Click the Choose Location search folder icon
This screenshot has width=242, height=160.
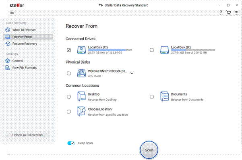click(x=81, y=111)
